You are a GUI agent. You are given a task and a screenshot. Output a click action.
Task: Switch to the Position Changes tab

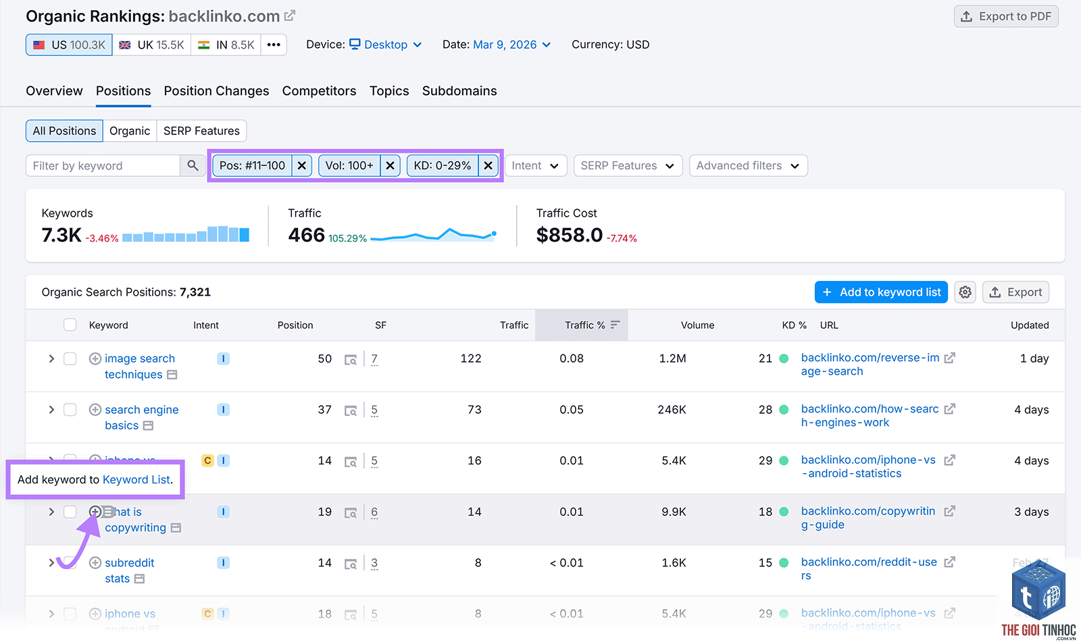[x=216, y=90]
